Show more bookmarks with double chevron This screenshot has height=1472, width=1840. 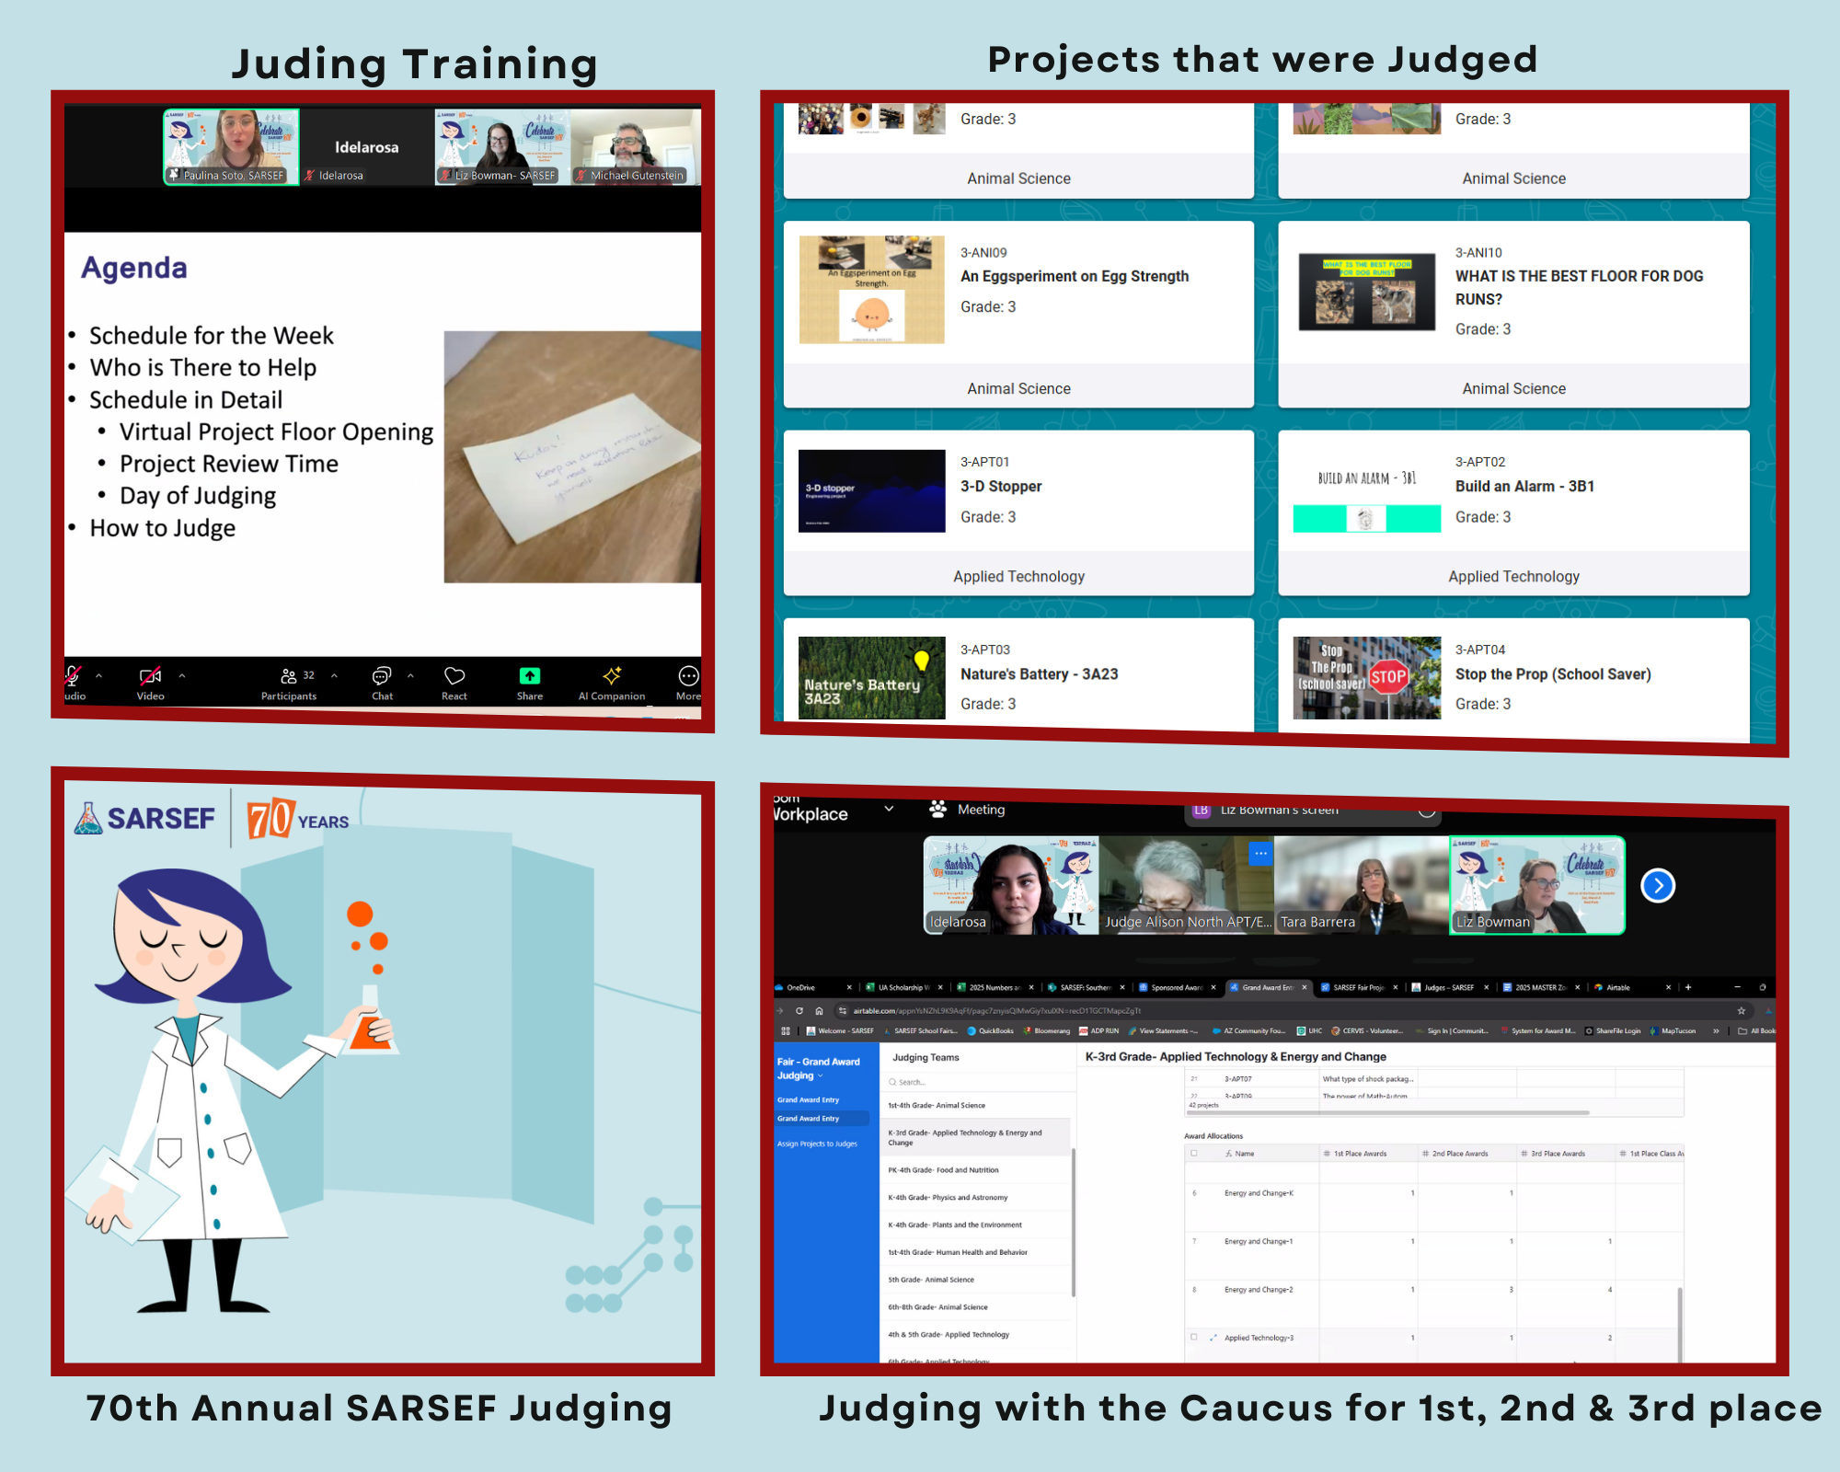click(x=1716, y=1030)
